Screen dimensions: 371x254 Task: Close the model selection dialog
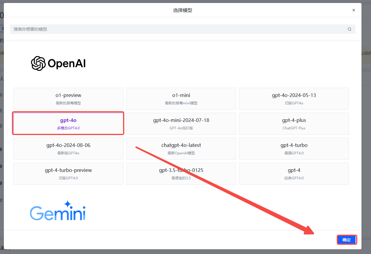pos(354,10)
